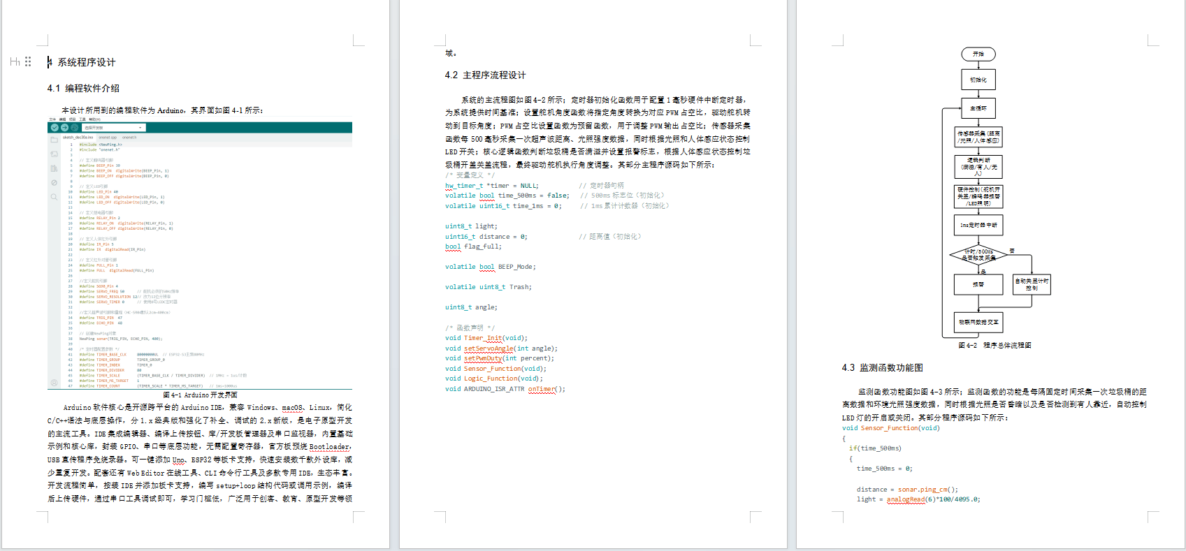
Task: Select the '主循环' flowchart box
Action: 978,108
